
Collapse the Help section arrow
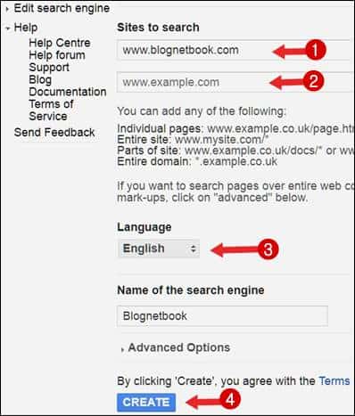point(8,29)
